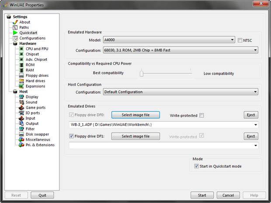The height and width of the screenshot is (203, 271).
Task: Select the Floppy drives tree item
Action: (37, 76)
